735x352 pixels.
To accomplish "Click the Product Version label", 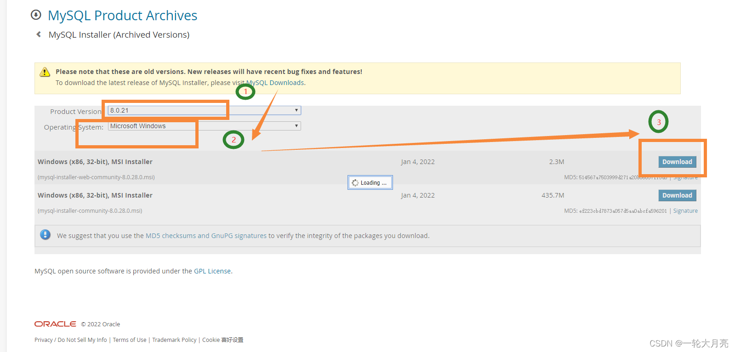I will click(76, 112).
